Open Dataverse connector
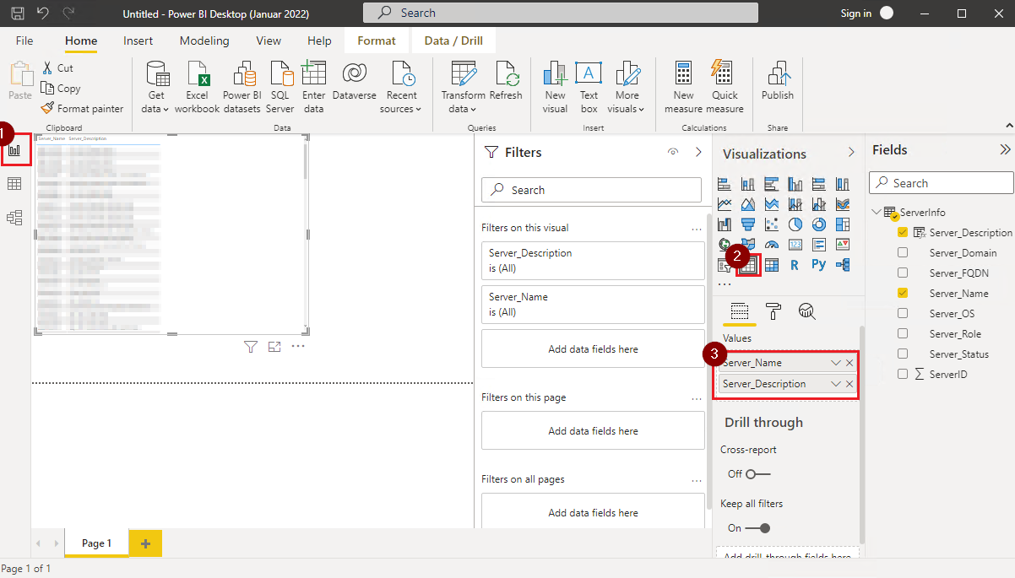The height and width of the screenshot is (578, 1015). click(355, 82)
